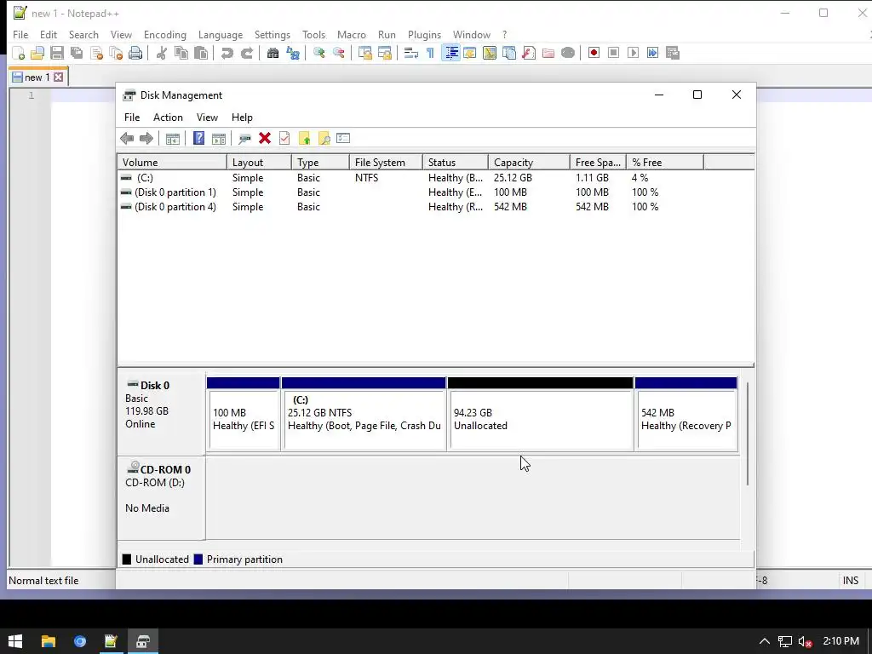Create a new file in Notepad++ toolbar
Image resolution: width=872 pixels, height=654 pixels.
19,53
